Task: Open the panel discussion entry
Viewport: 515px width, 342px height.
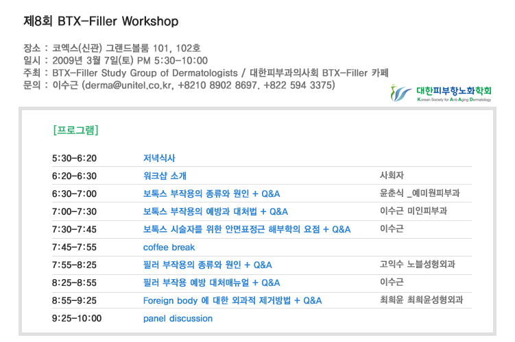Action: point(178,318)
